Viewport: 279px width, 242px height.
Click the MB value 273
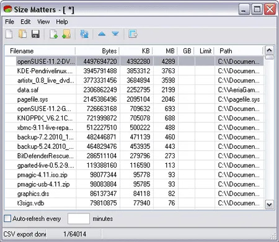point(170,156)
